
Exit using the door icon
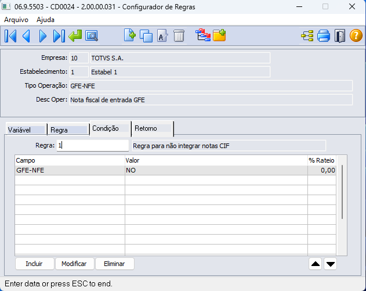click(340, 36)
